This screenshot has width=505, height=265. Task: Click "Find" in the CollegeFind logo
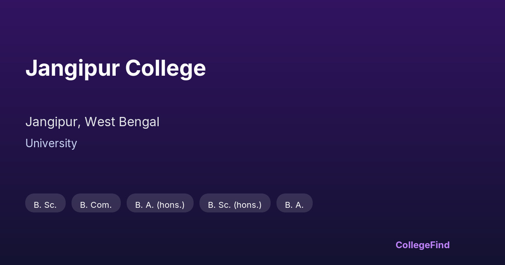click(439, 245)
